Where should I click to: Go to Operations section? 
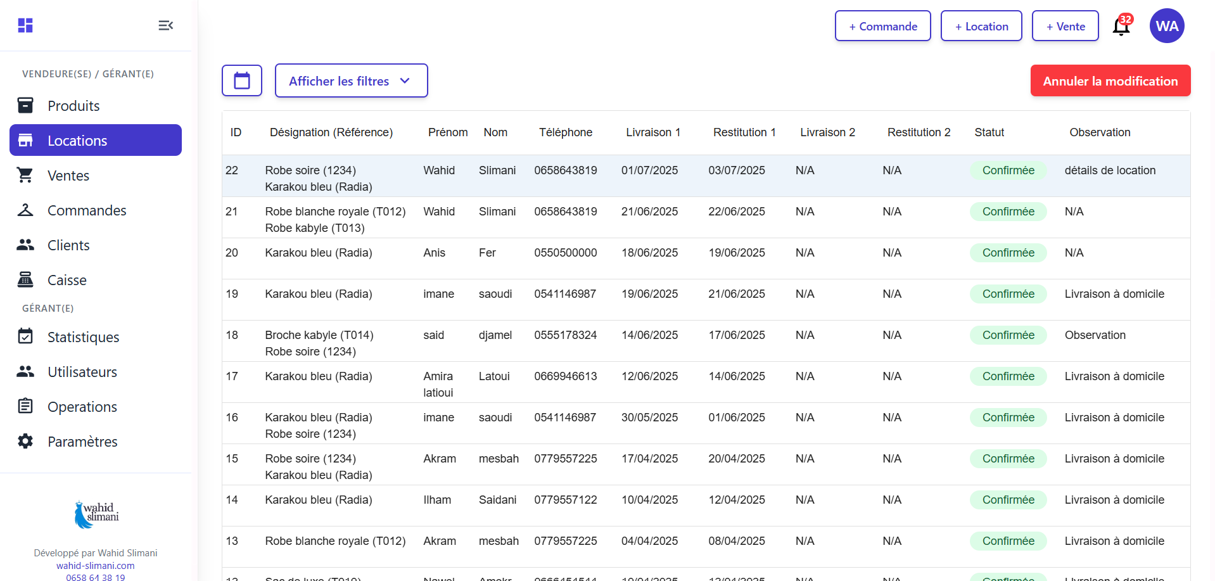click(96, 406)
